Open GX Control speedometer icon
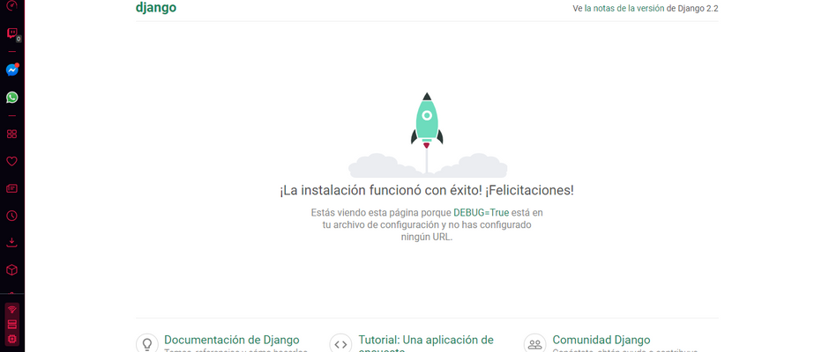This screenshot has width=829, height=352. 11,4
